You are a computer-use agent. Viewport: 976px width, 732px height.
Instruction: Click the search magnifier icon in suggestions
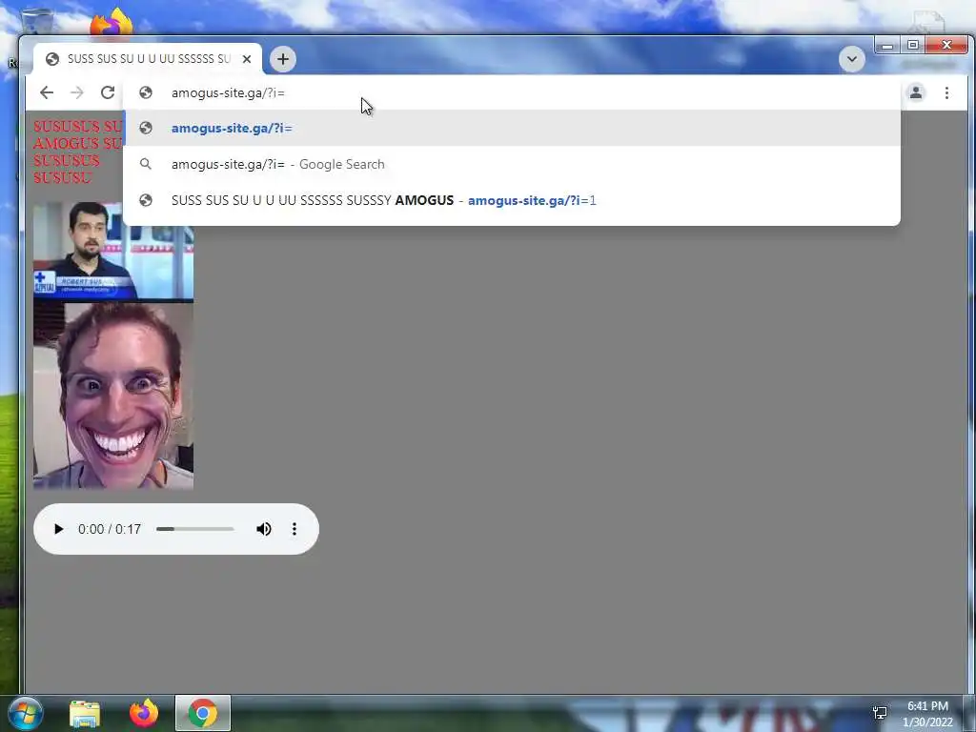point(146,164)
